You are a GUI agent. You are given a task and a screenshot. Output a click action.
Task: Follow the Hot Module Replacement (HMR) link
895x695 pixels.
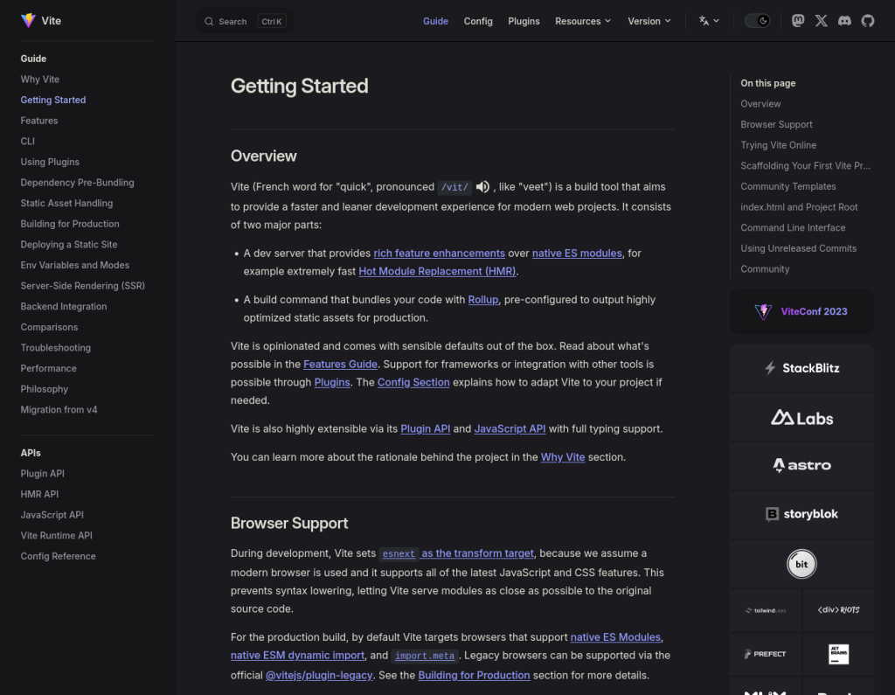pos(437,271)
